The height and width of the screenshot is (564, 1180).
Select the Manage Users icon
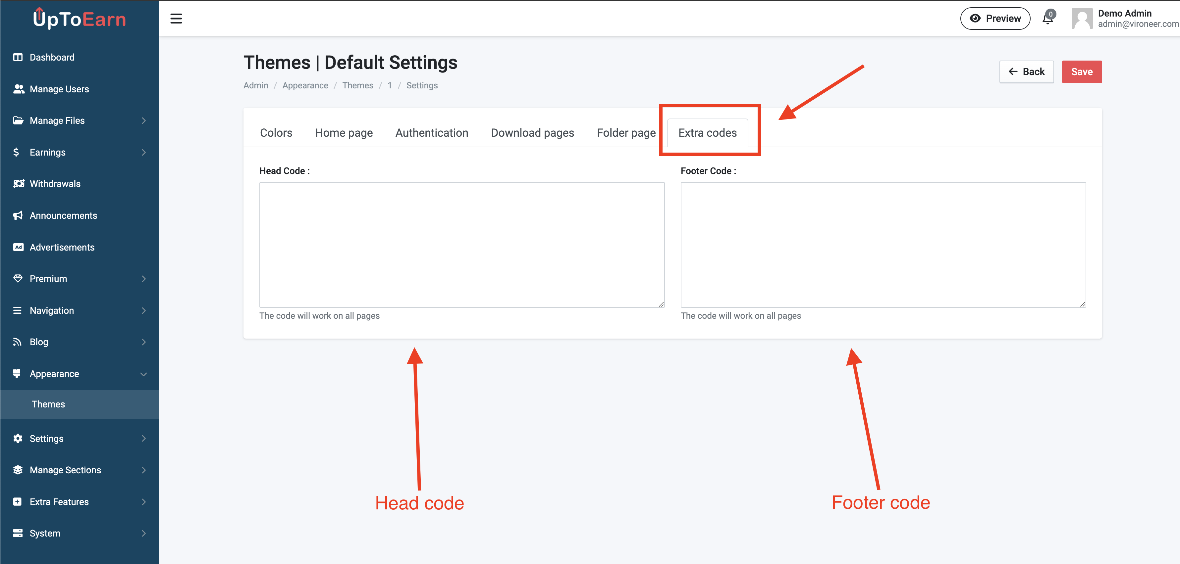click(18, 89)
